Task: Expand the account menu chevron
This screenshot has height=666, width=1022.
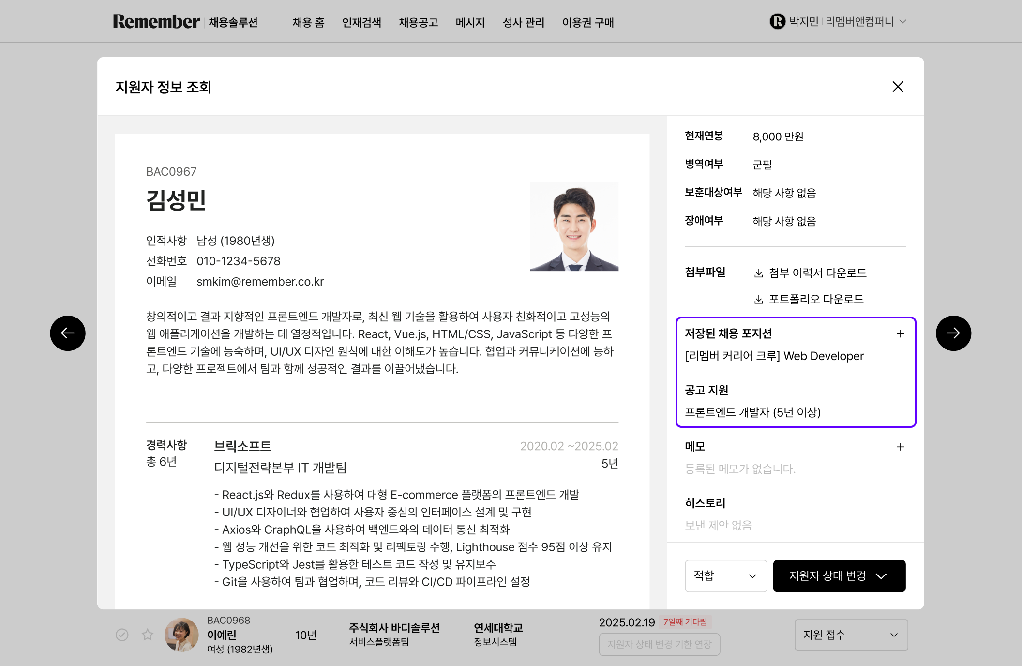Action: coord(902,22)
